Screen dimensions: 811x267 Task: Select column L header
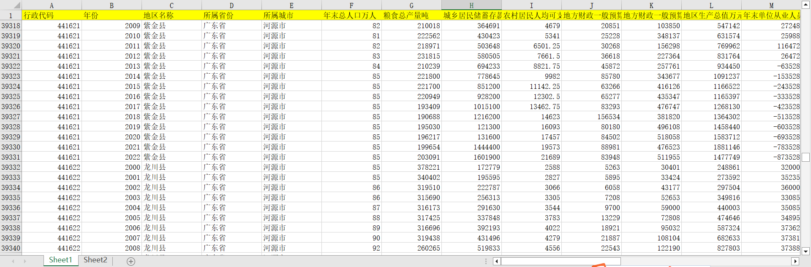tap(711, 5)
